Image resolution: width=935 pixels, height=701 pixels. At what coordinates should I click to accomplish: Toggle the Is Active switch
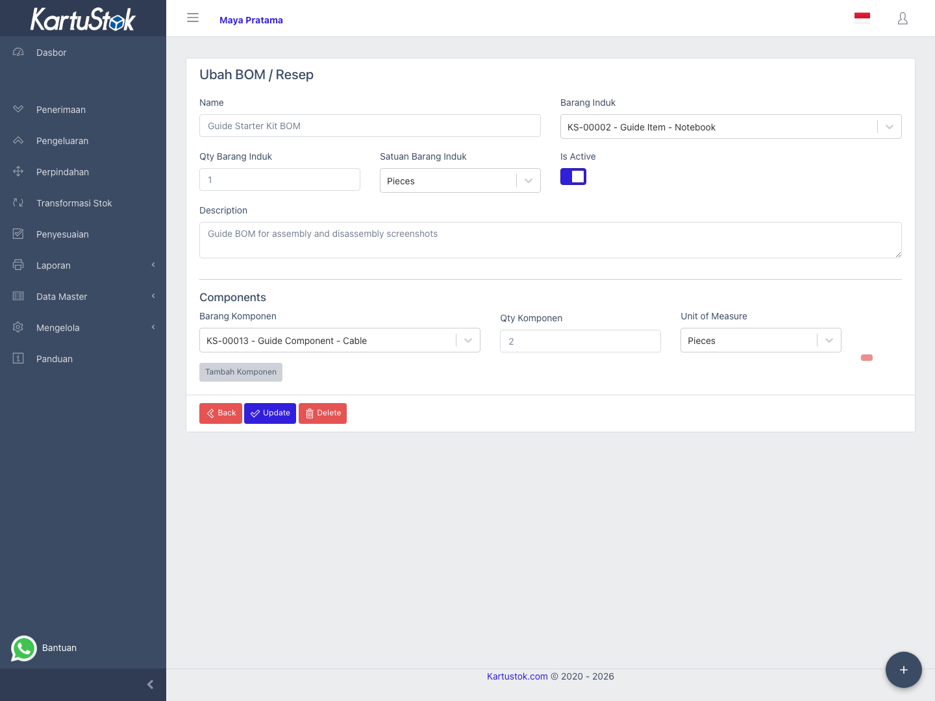tap(573, 177)
